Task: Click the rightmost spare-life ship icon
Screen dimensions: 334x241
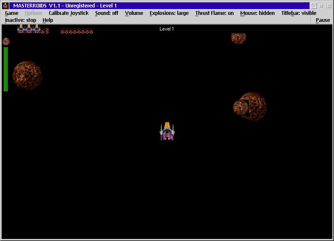Action: pos(37,29)
